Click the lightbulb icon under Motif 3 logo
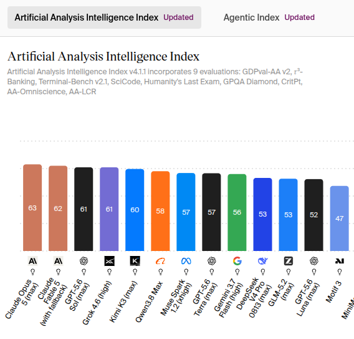 click(x=340, y=272)
